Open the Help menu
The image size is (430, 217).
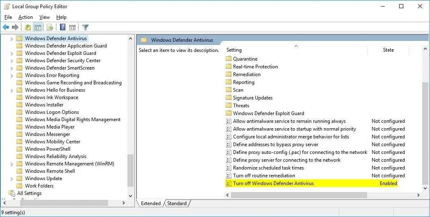(x=61, y=17)
